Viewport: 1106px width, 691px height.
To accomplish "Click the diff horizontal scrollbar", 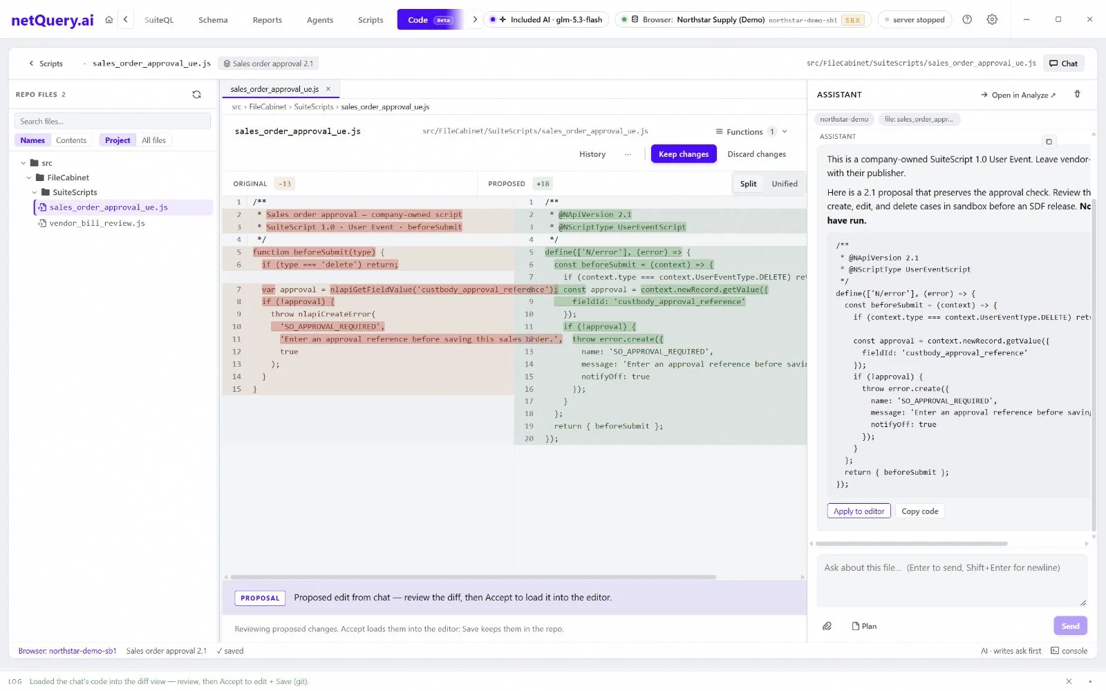I will coord(474,577).
